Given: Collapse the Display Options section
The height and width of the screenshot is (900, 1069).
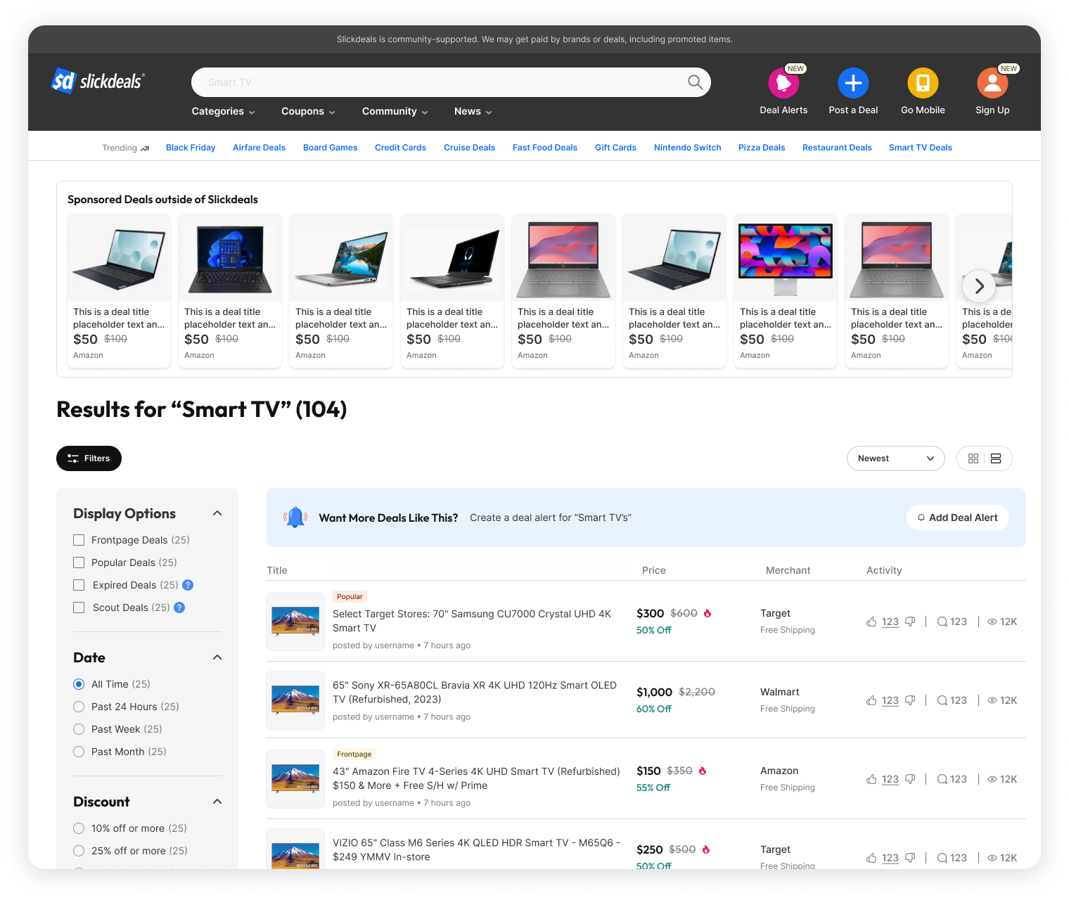Looking at the screenshot, I should pos(217,513).
